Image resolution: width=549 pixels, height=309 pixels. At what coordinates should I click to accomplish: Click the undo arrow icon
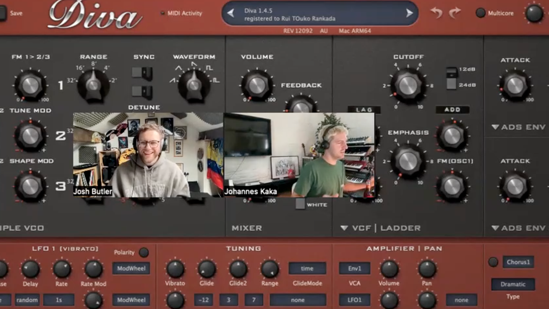click(x=436, y=13)
